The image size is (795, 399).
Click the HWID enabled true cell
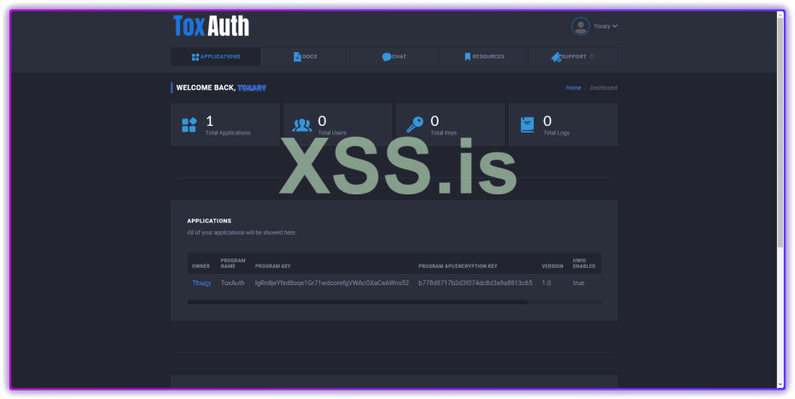click(578, 283)
